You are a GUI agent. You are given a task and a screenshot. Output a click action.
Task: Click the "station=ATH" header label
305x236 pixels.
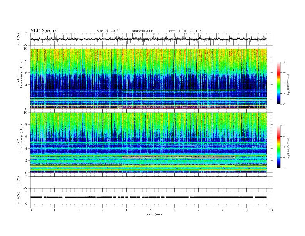[x=143, y=31]
